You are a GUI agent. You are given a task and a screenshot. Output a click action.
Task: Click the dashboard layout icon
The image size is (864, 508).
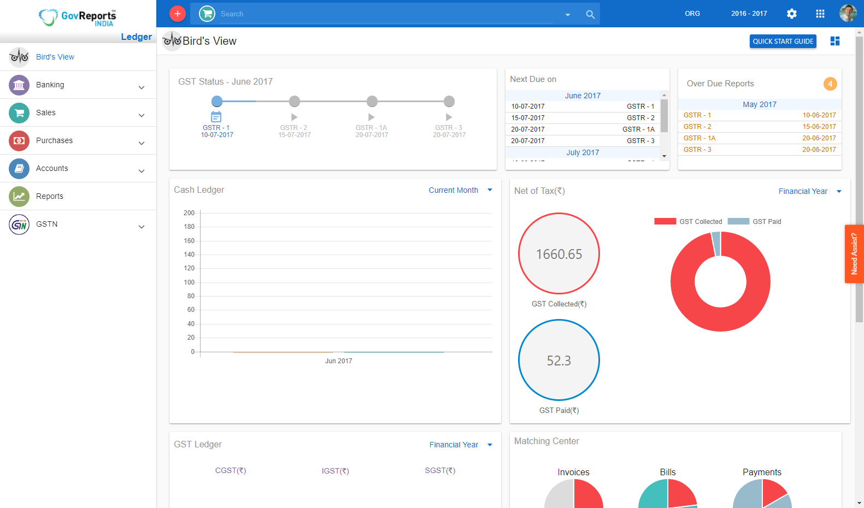coord(835,41)
